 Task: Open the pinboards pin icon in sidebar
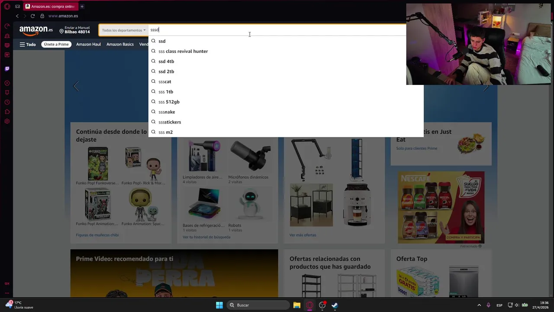click(7, 92)
